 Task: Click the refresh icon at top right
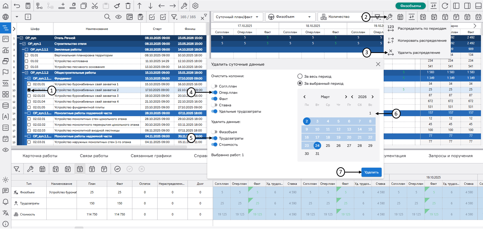(445, 6)
